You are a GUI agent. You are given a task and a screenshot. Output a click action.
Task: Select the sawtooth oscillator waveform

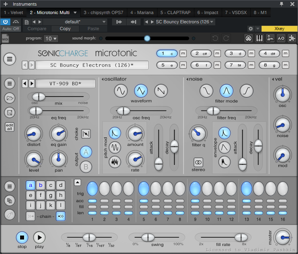[x=161, y=91]
